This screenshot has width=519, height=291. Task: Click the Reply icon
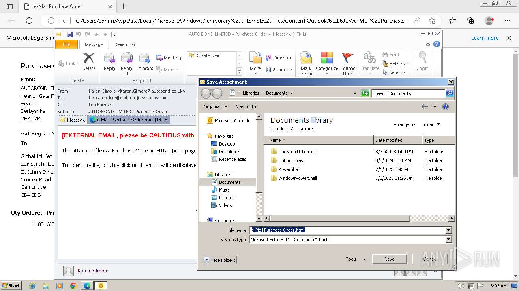[109, 58]
